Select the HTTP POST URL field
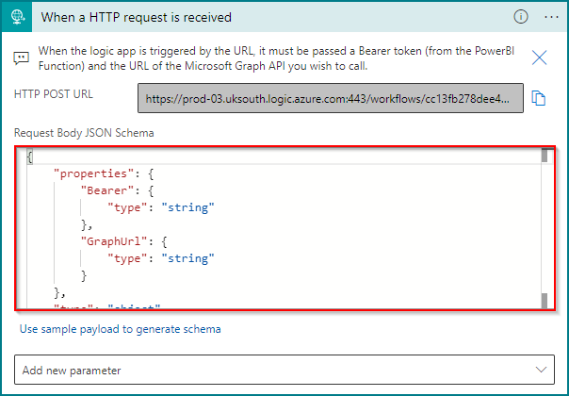The width and height of the screenshot is (569, 396). tap(331, 98)
